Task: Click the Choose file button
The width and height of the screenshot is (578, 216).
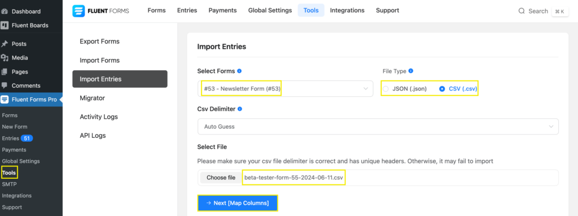Action: (221, 178)
